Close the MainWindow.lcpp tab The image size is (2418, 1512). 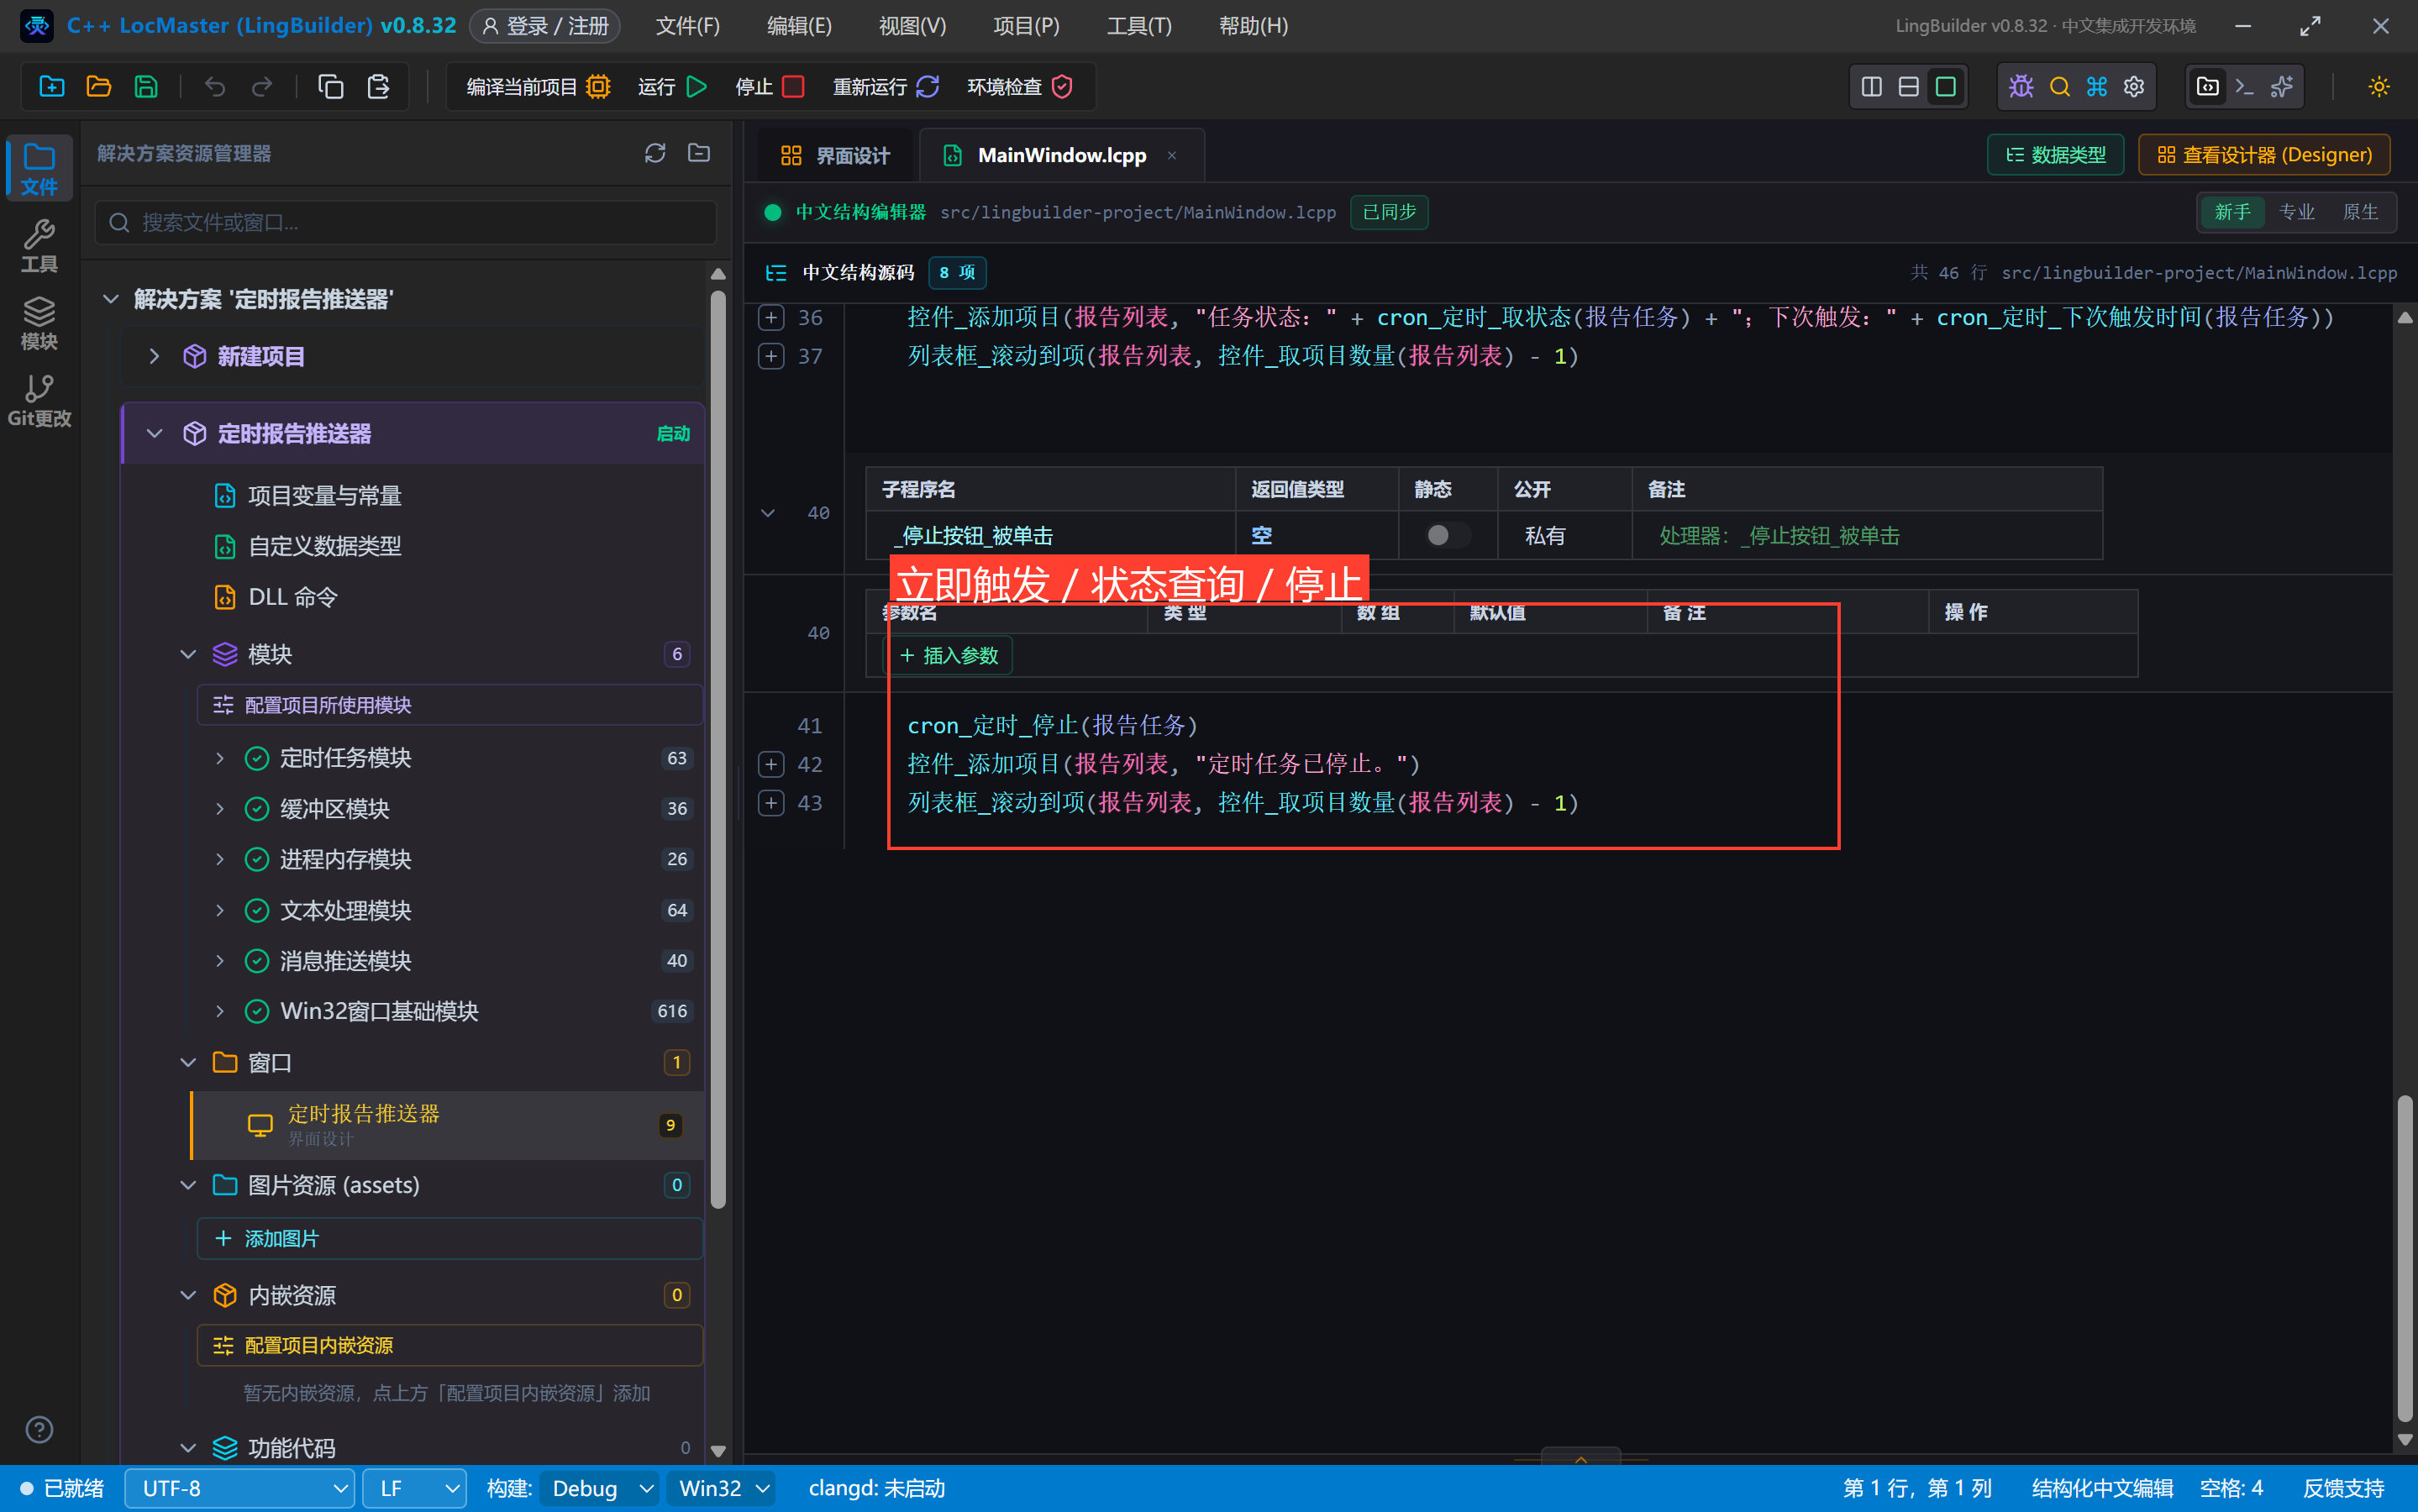[1171, 155]
